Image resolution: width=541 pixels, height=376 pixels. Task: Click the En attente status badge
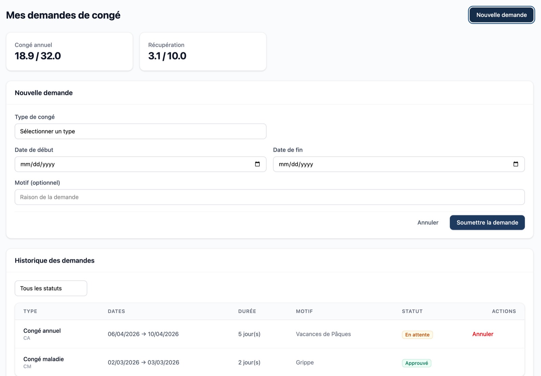click(x=417, y=334)
